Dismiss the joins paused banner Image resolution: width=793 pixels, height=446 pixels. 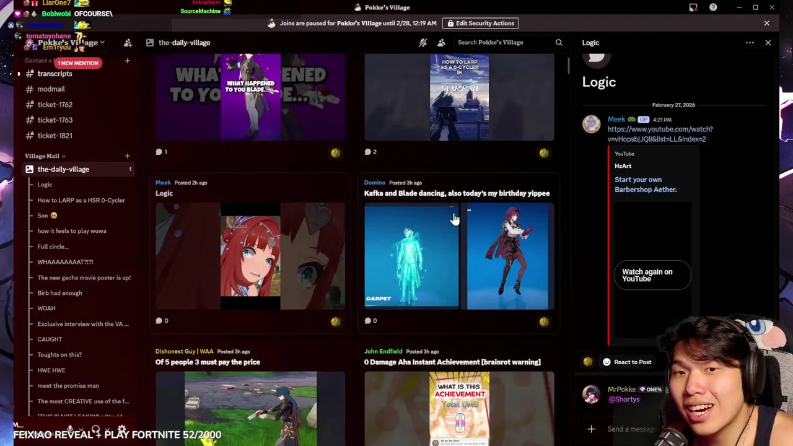766,24
